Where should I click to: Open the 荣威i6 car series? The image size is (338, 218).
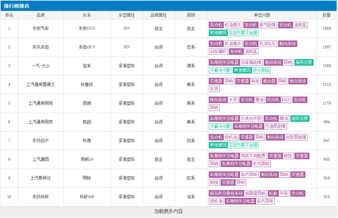click(87, 159)
